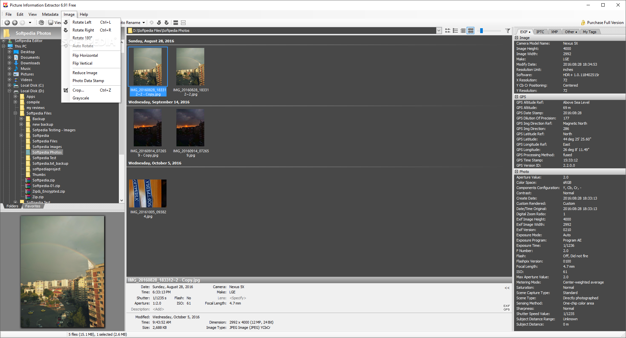
Task: Click the EXIF label in info panel
Action: [x=507, y=306]
